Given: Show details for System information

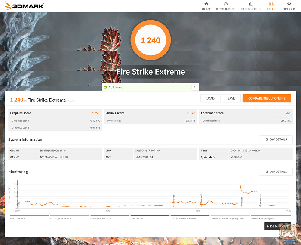Looking at the screenshot, I should pos(276,139).
